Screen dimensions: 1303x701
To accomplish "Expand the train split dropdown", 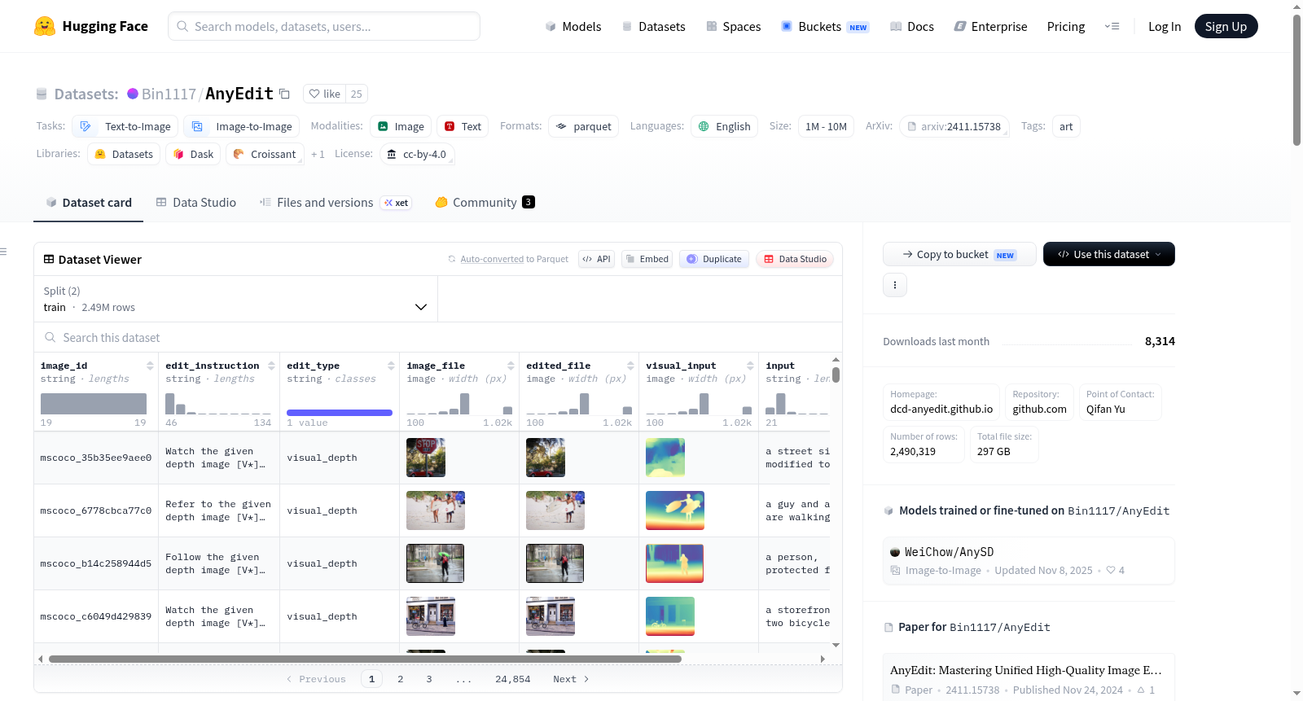I will (235, 299).
